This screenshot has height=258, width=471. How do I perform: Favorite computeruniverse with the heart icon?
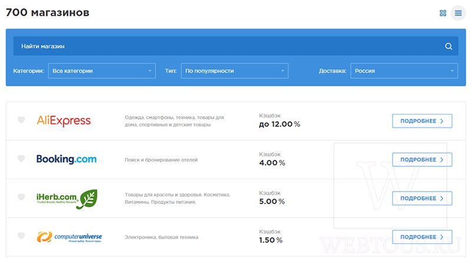coord(21,236)
